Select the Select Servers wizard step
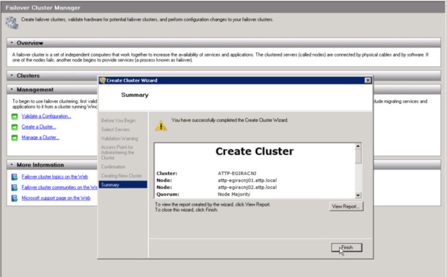Image resolution: width=447 pixels, height=277 pixels. [115, 129]
